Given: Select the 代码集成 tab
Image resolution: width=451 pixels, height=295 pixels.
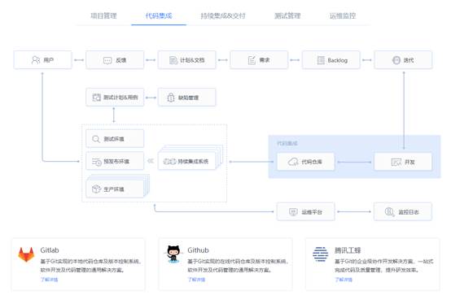Looking at the screenshot, I should click(x=159, y=15).
